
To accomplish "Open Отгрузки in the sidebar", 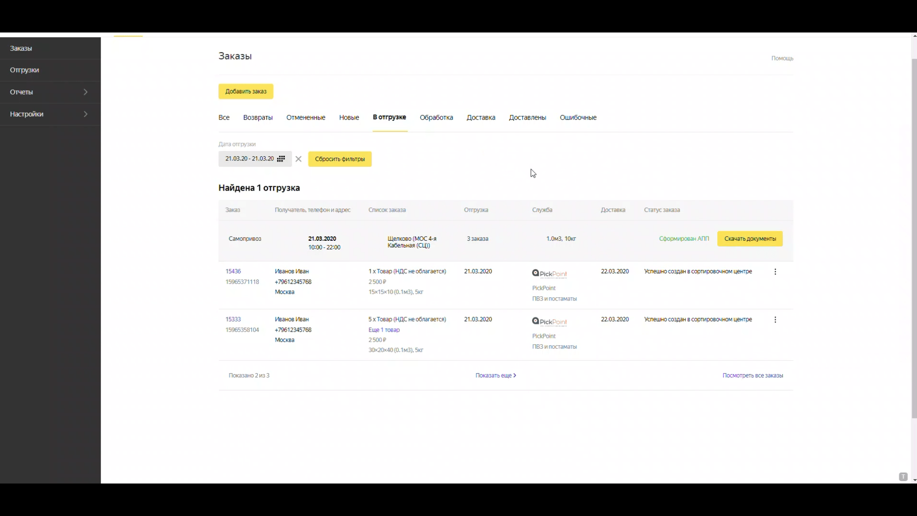I will 25,70.
